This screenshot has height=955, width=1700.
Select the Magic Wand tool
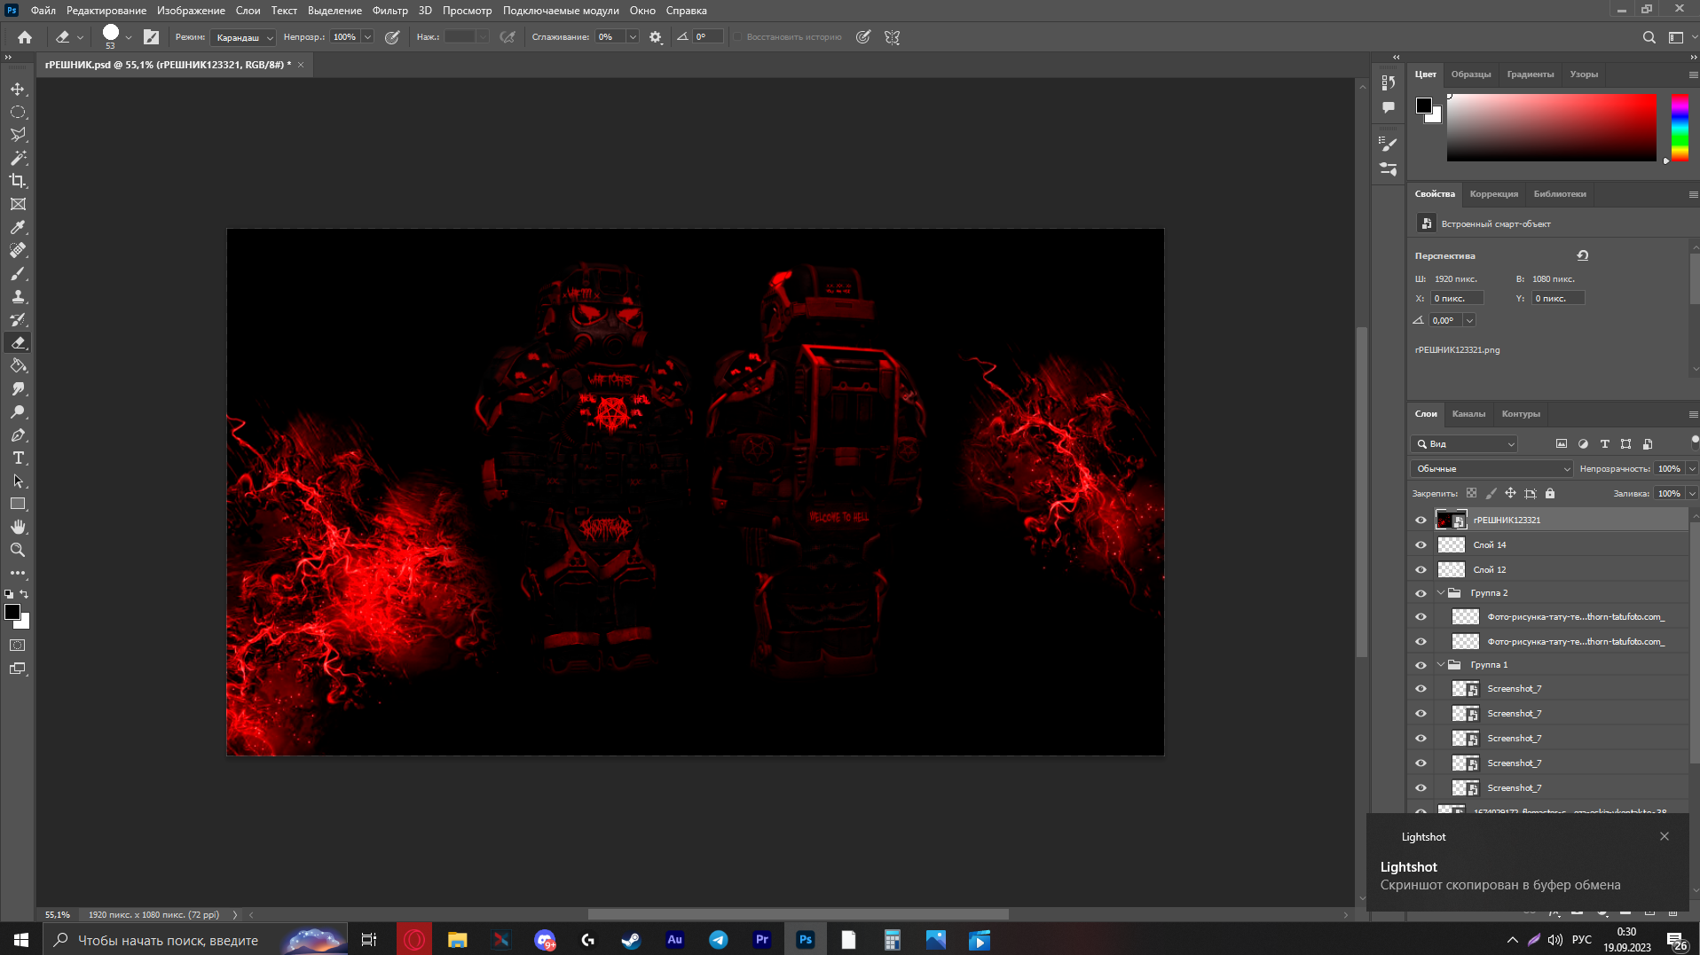(x=18, y=158)
